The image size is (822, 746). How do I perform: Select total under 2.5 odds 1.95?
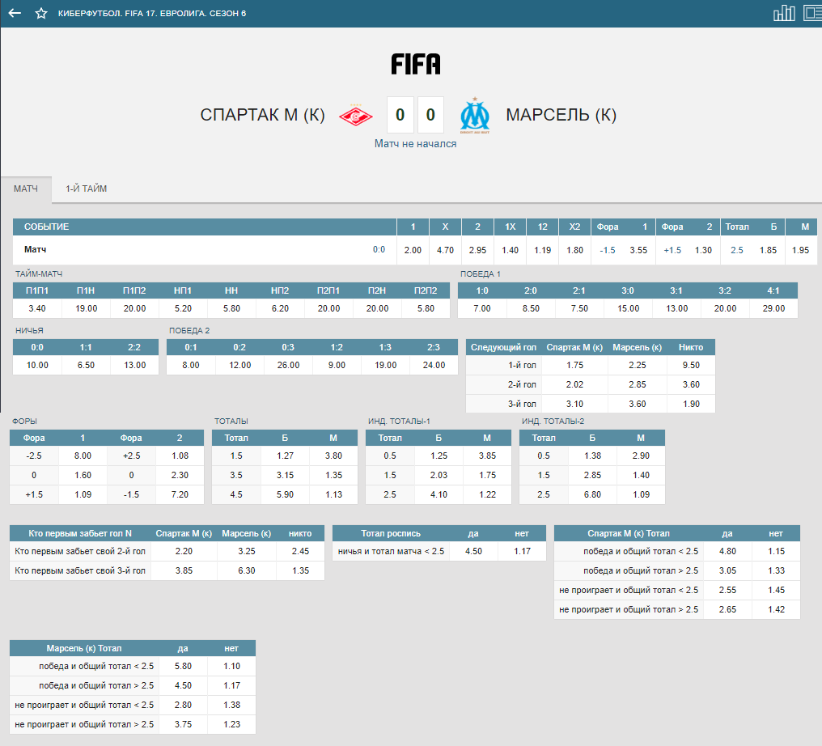coord(800,250)
